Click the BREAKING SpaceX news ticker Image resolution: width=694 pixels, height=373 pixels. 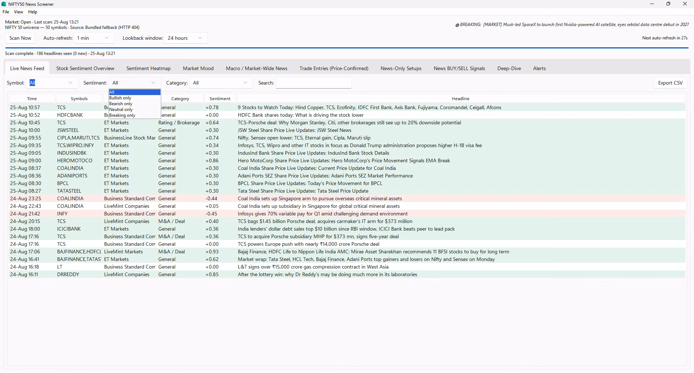[x=572, y=25]
